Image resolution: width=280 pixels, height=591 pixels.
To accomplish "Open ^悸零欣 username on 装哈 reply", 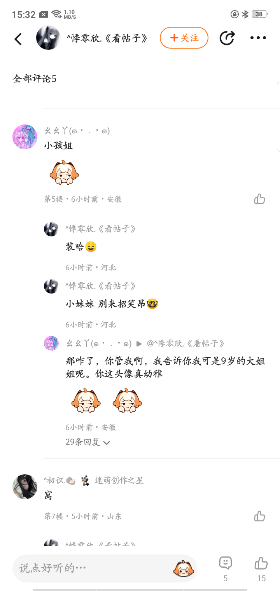I will [101, 229].
